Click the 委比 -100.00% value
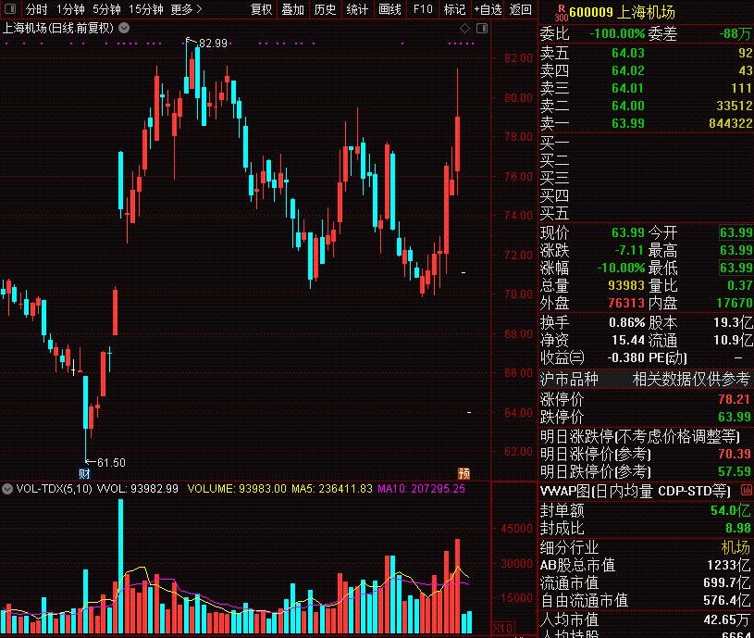 (617, 33)
